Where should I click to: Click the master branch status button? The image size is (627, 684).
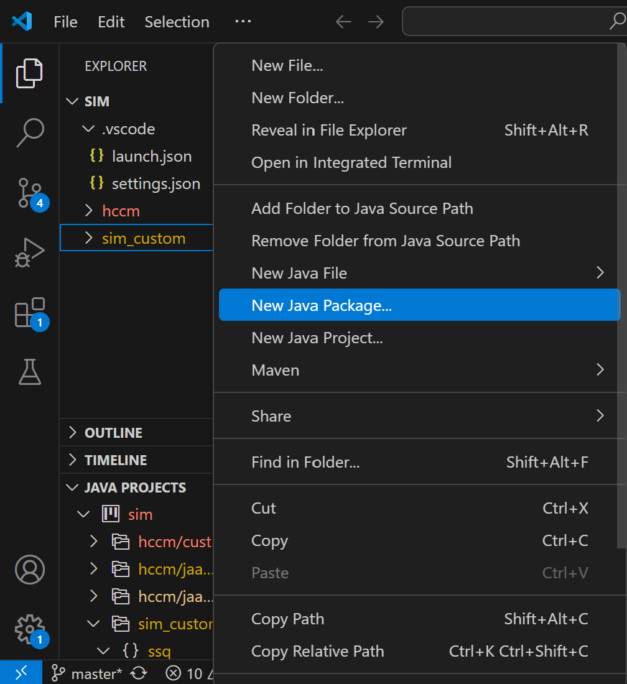pos(87,673)
